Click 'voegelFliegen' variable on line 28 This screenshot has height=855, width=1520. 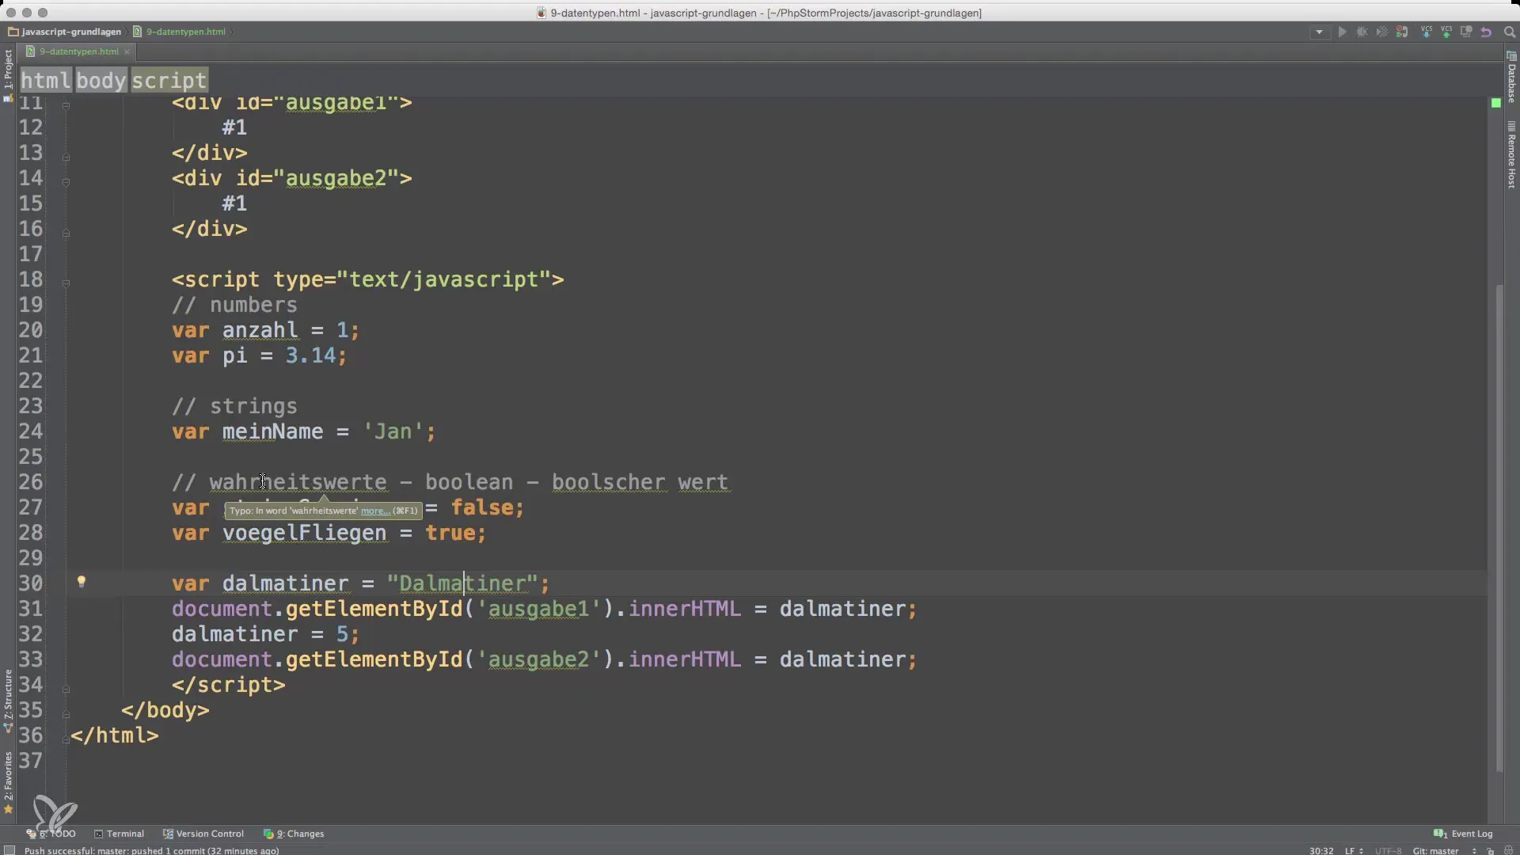[304, 533]
